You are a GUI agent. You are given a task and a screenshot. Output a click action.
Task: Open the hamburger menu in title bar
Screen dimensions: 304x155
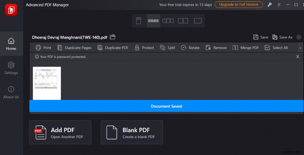point(279,5)
